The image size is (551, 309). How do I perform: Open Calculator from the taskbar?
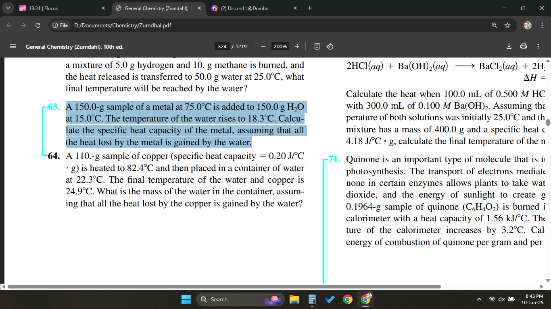(312, 299)
